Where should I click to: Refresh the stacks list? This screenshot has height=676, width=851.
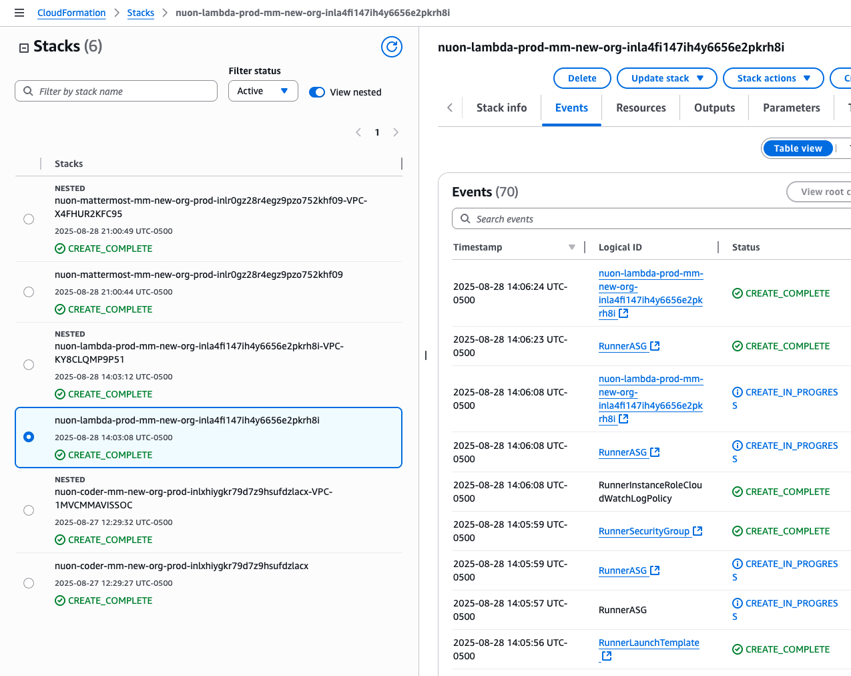point(392,47)
